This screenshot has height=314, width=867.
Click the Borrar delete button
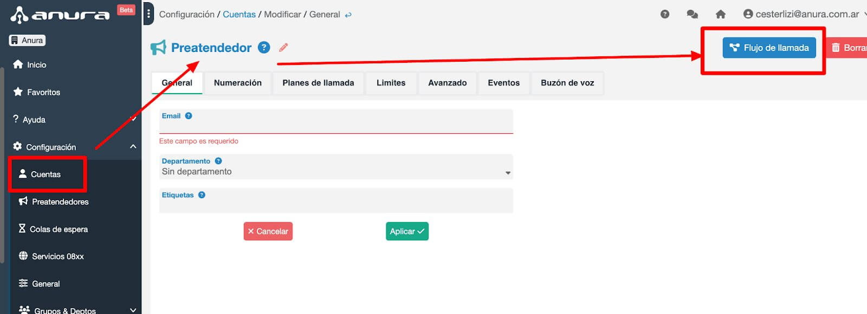click(846, 48)
